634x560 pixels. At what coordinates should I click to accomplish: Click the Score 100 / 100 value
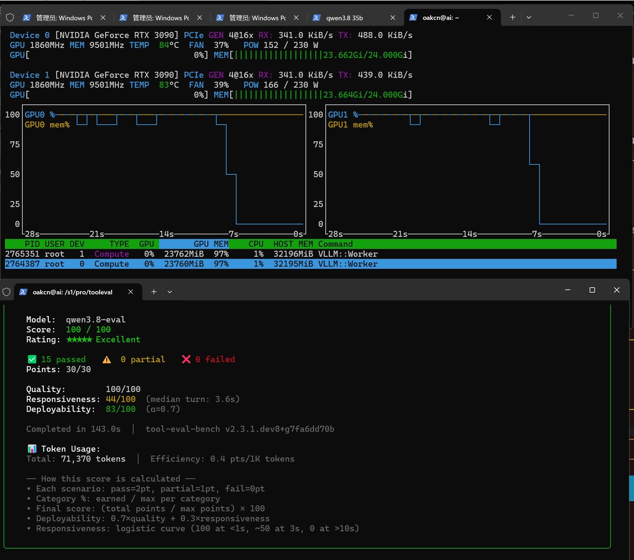(x=88, y=330)
